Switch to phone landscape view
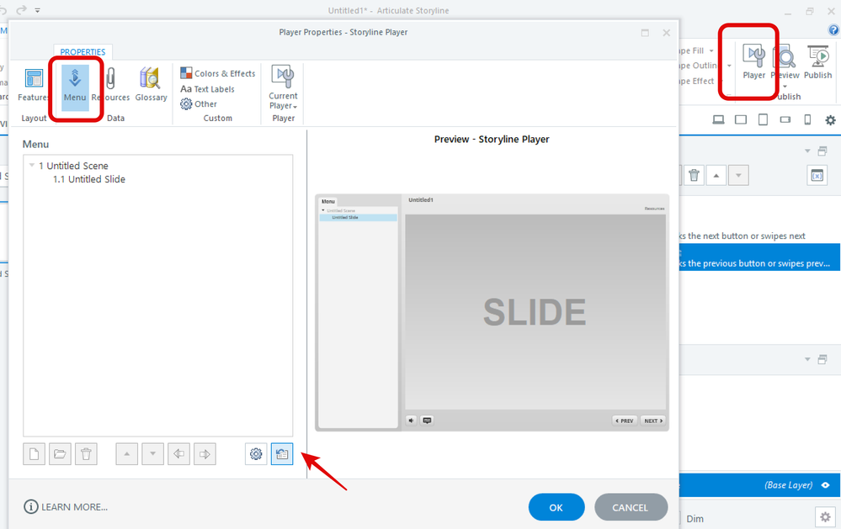Image resolution: width=841 pixels, height=529 pixels. pyautogui.click(x=785, y=120)
